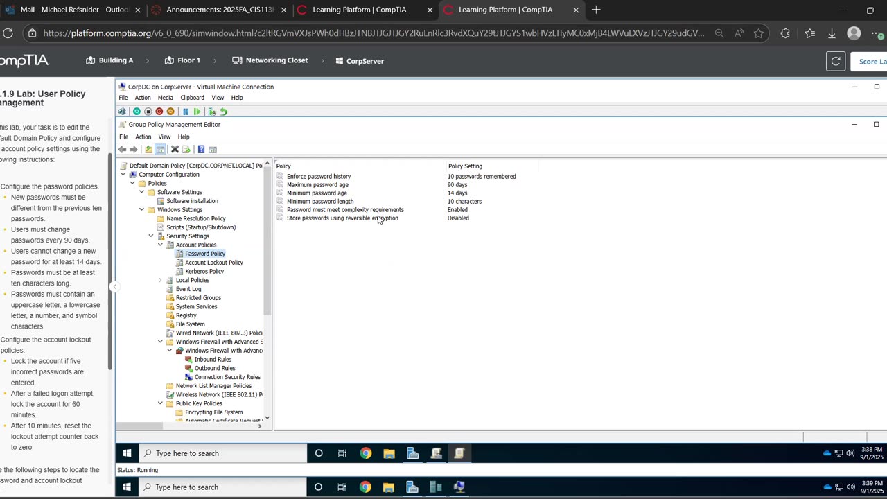Open the View menu in Group Policy editor
Viewport: 887px width, 499px height.
(164, 137)
